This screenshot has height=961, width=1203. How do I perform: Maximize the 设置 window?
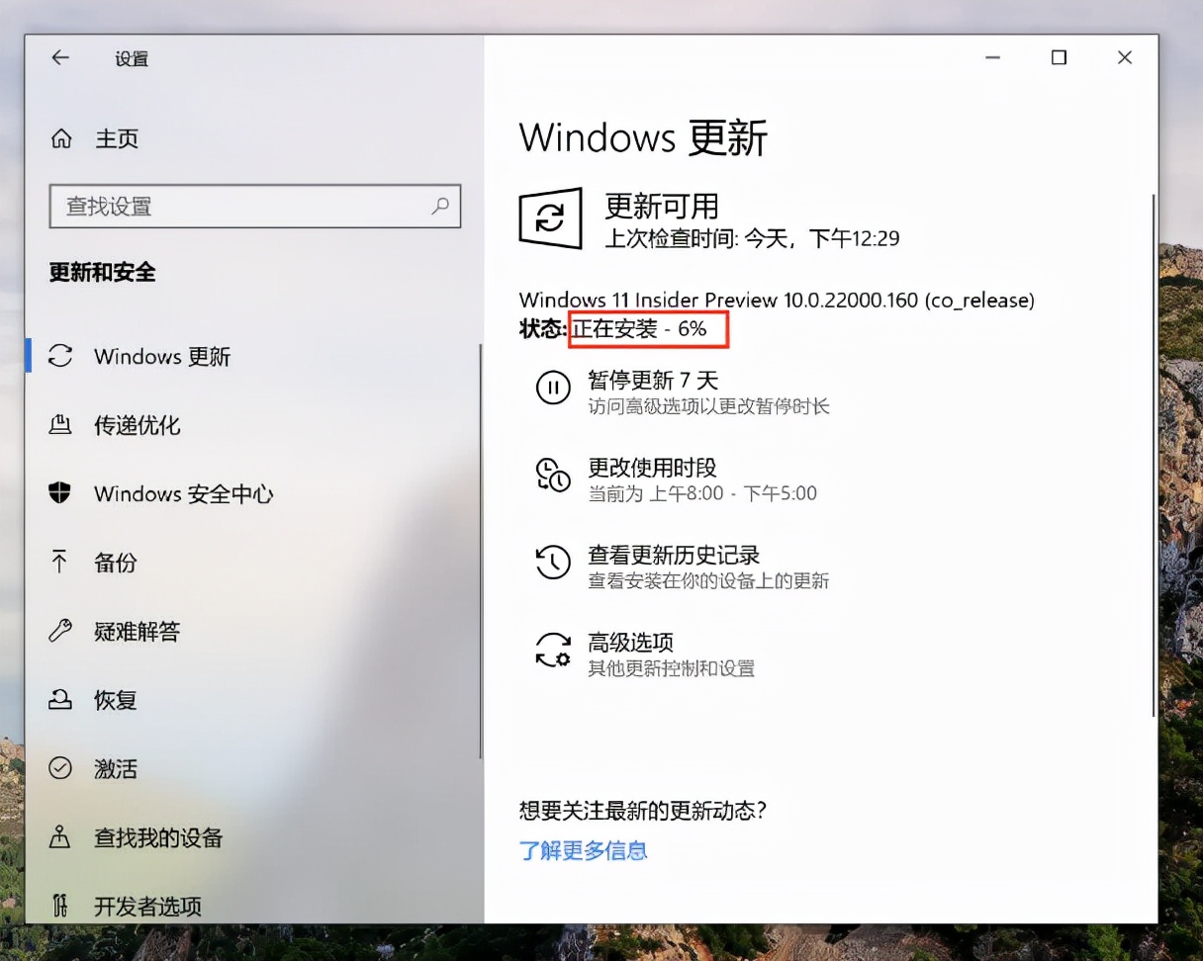pyautogui.click(x=1059, y=58)
